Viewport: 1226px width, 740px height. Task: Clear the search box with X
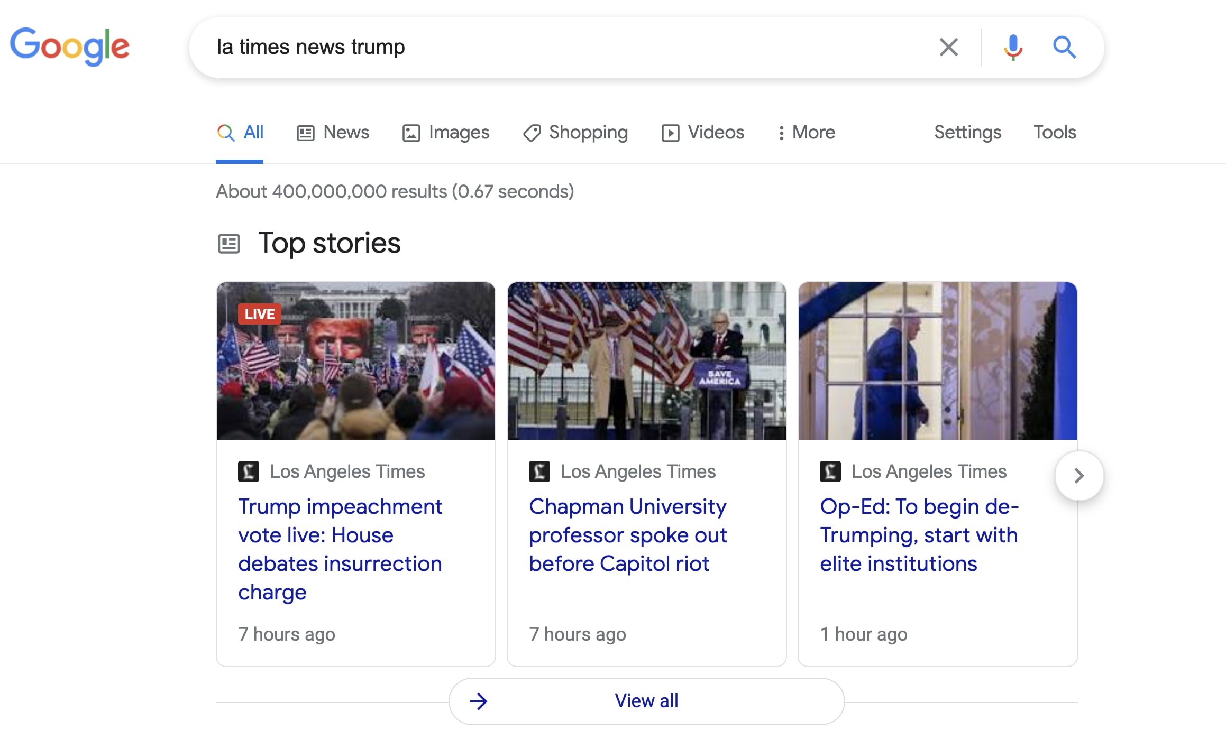click(x=948, y=47)
